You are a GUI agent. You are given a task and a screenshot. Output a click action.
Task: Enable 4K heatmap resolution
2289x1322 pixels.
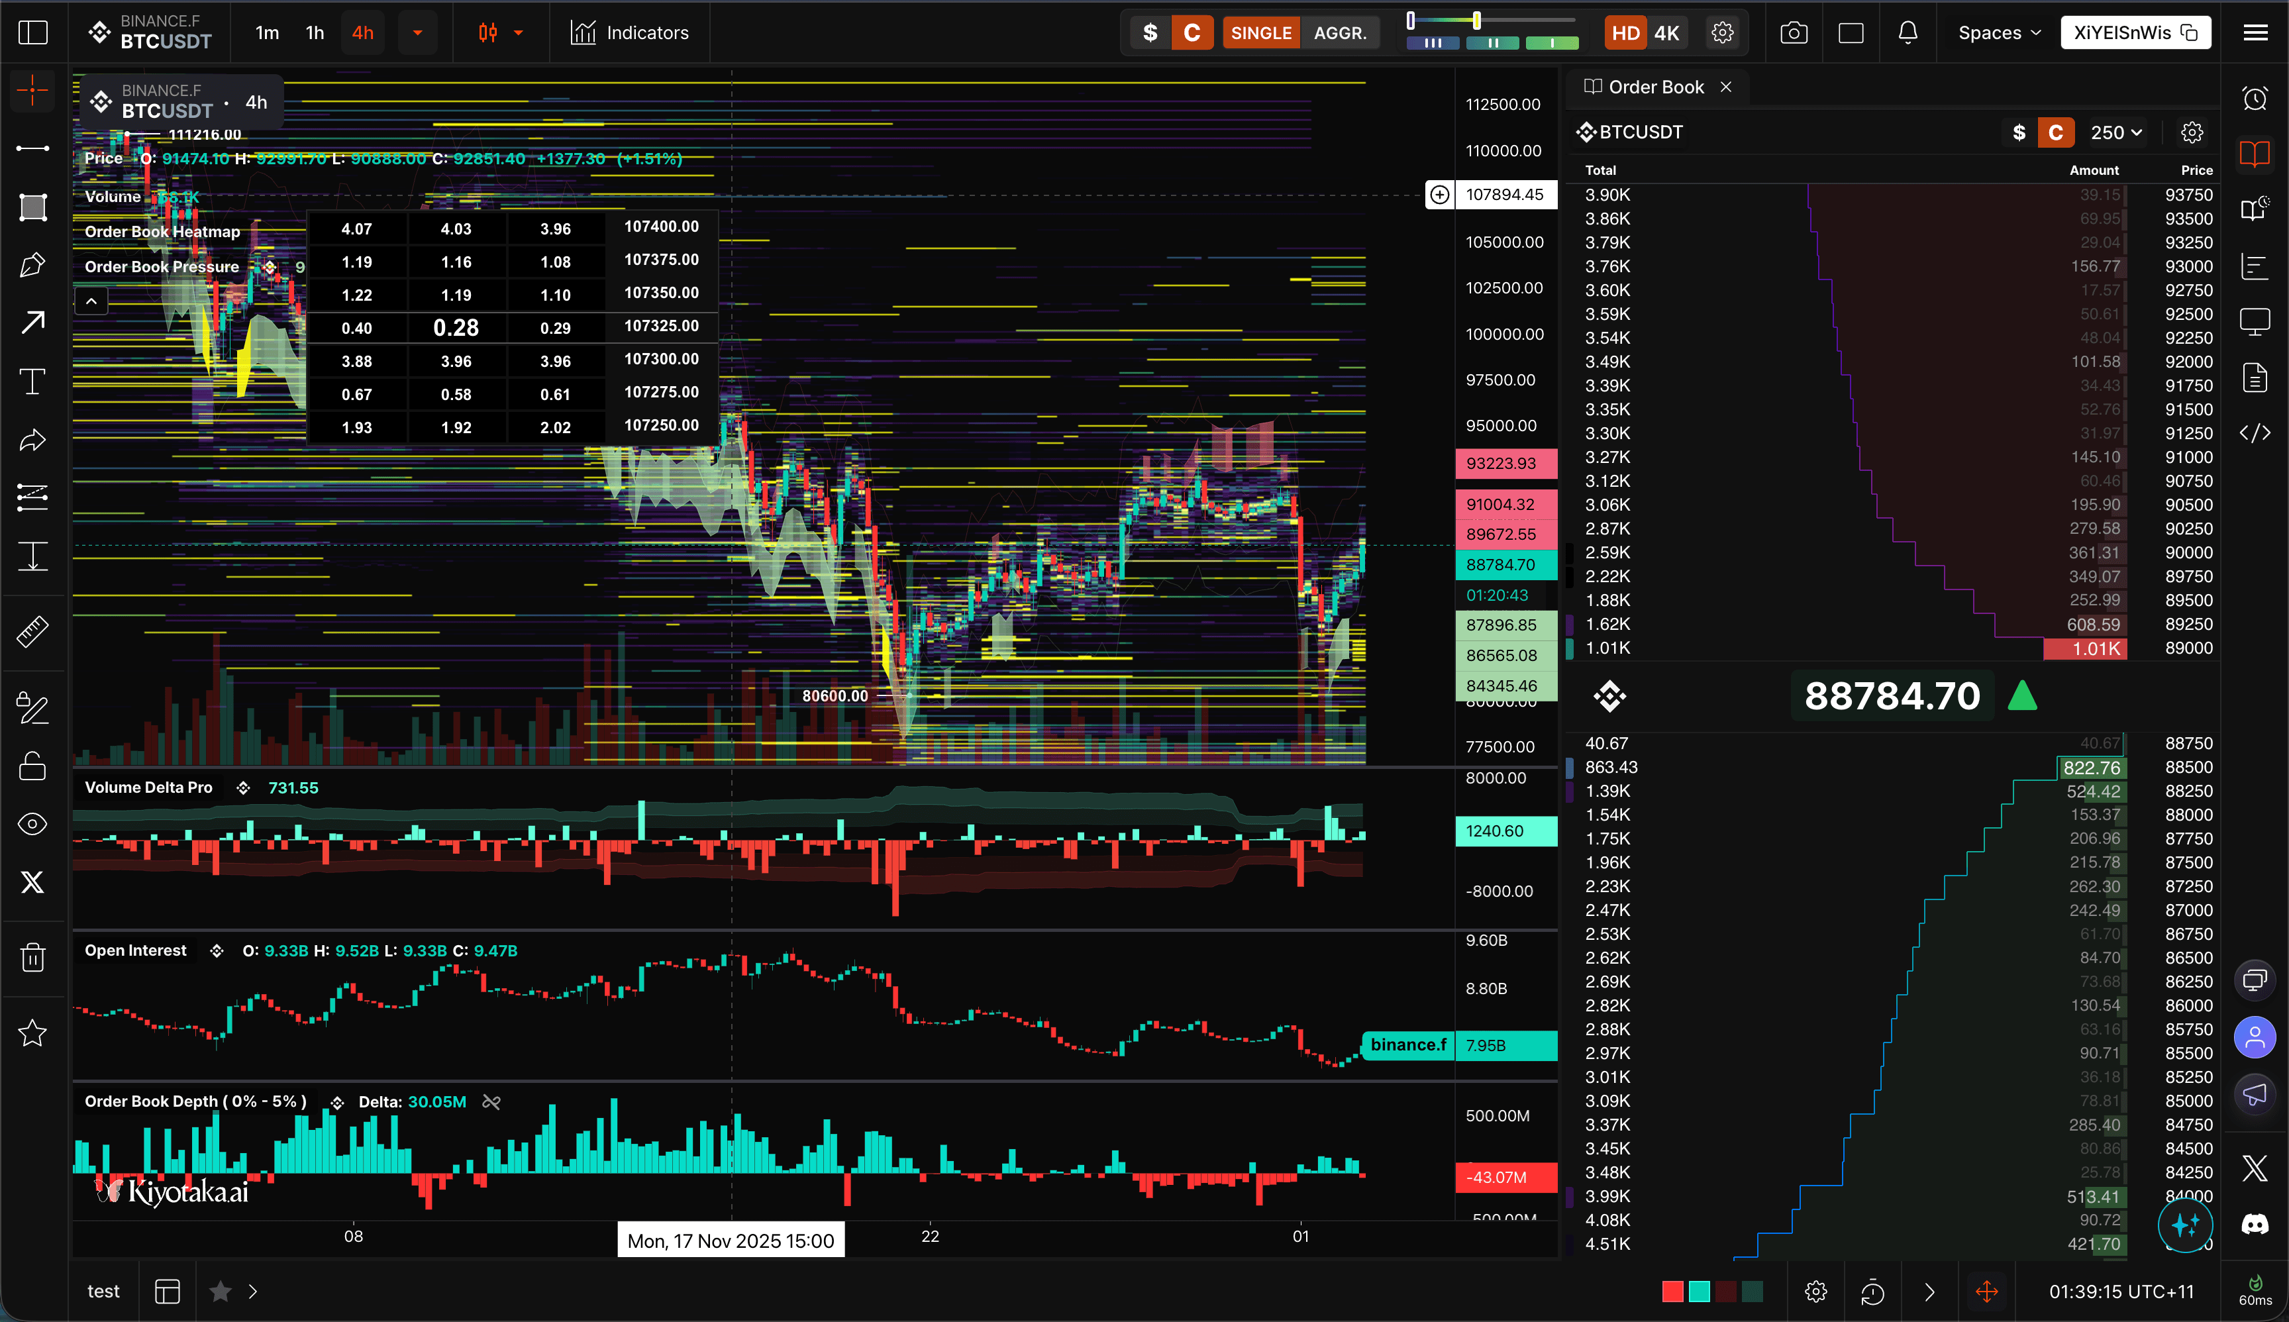1667,32
